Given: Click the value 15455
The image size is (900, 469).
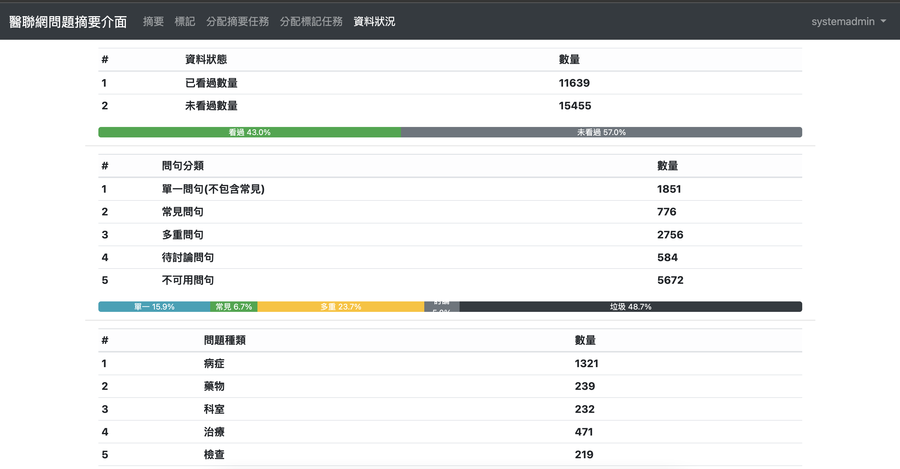Looking at the screenshot, I should pos(575,106).
